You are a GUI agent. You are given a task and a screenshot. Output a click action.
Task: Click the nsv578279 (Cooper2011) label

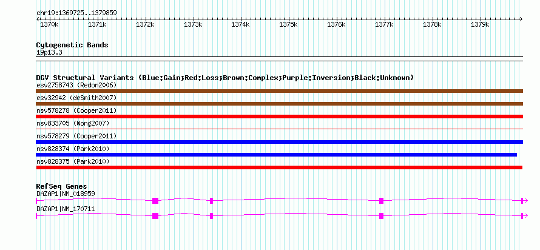point(76,136)
